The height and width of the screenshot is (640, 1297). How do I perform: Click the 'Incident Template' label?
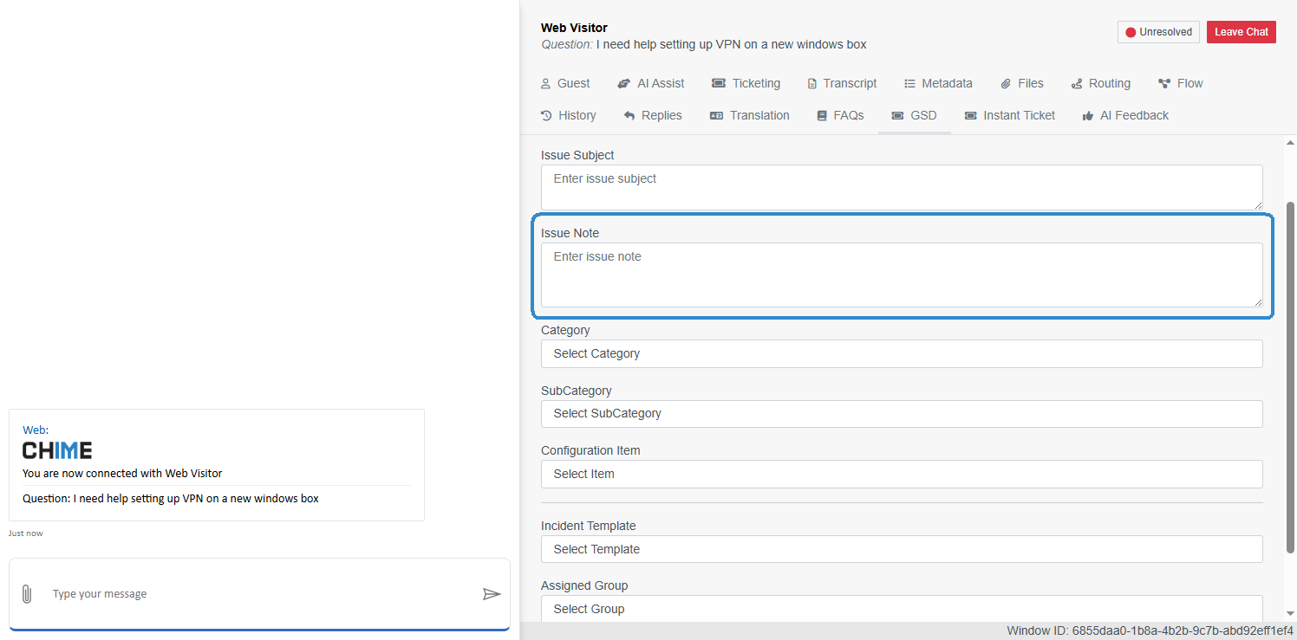588,526
